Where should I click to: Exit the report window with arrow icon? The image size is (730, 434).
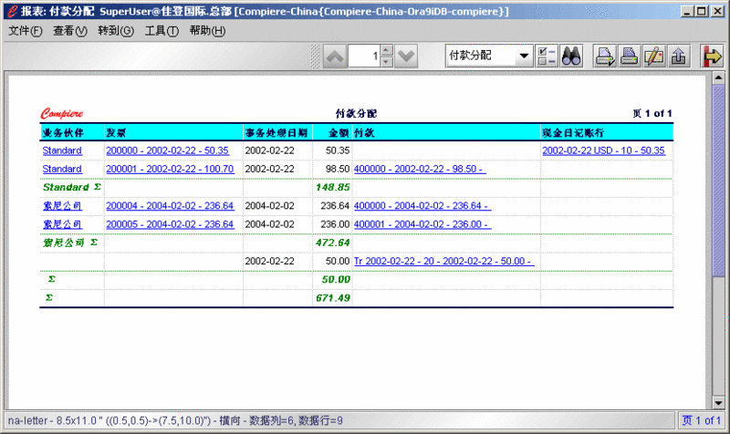tap(712, 57)
